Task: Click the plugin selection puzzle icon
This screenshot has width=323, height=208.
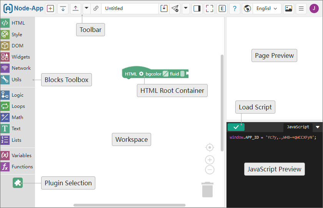Action: point(18,183)
